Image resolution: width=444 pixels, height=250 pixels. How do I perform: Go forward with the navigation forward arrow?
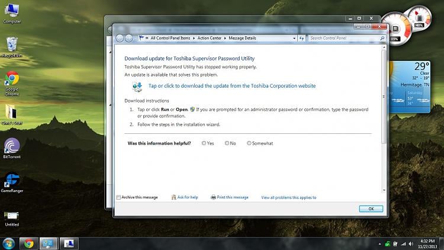point(129,38)
